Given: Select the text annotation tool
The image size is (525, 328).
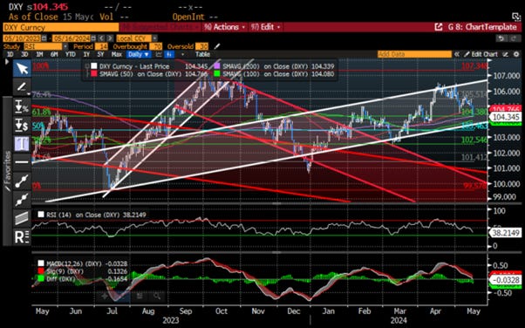Looking at the screenshot, I should click(22, 143).
